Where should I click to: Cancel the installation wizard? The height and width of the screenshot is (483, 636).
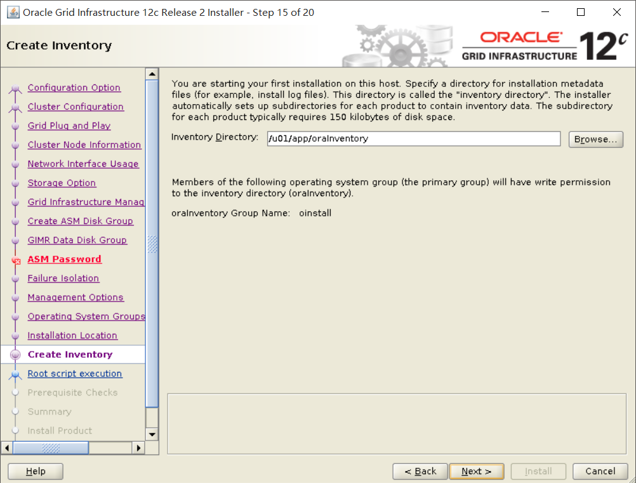tap(599, 471)
